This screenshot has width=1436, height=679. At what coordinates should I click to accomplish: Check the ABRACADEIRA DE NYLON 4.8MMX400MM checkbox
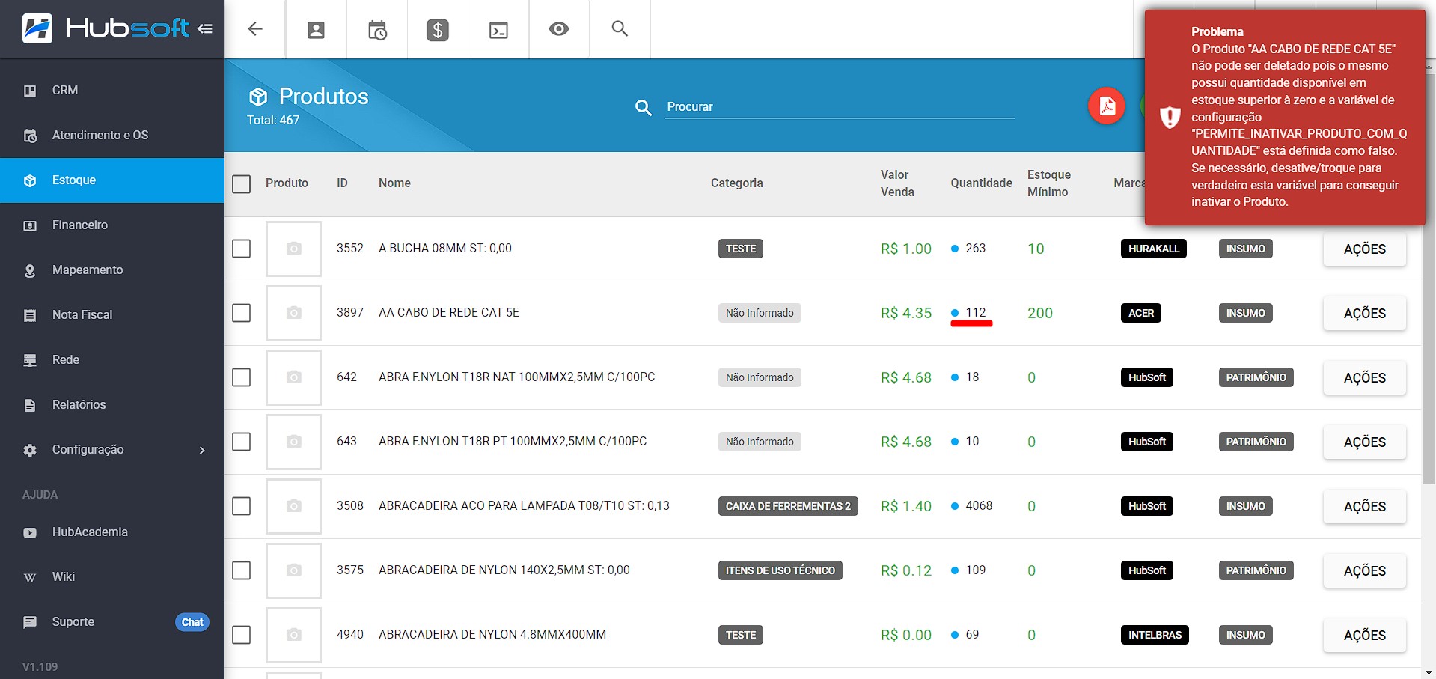tap(241, 635)
